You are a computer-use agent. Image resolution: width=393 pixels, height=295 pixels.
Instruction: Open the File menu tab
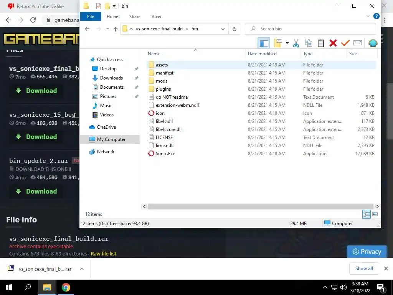(91, 17)
